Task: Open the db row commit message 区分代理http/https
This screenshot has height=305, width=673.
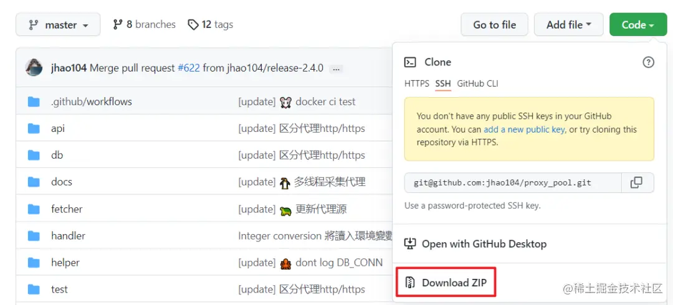Action: (x=302, y=155)
